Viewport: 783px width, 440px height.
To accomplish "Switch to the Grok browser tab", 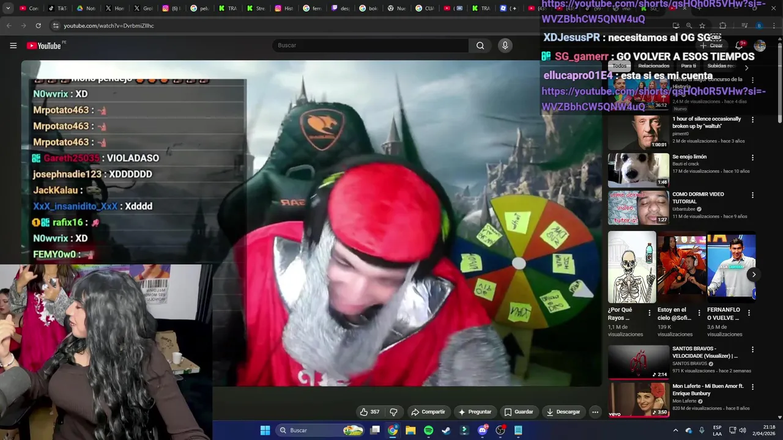I will coord(143,9).
